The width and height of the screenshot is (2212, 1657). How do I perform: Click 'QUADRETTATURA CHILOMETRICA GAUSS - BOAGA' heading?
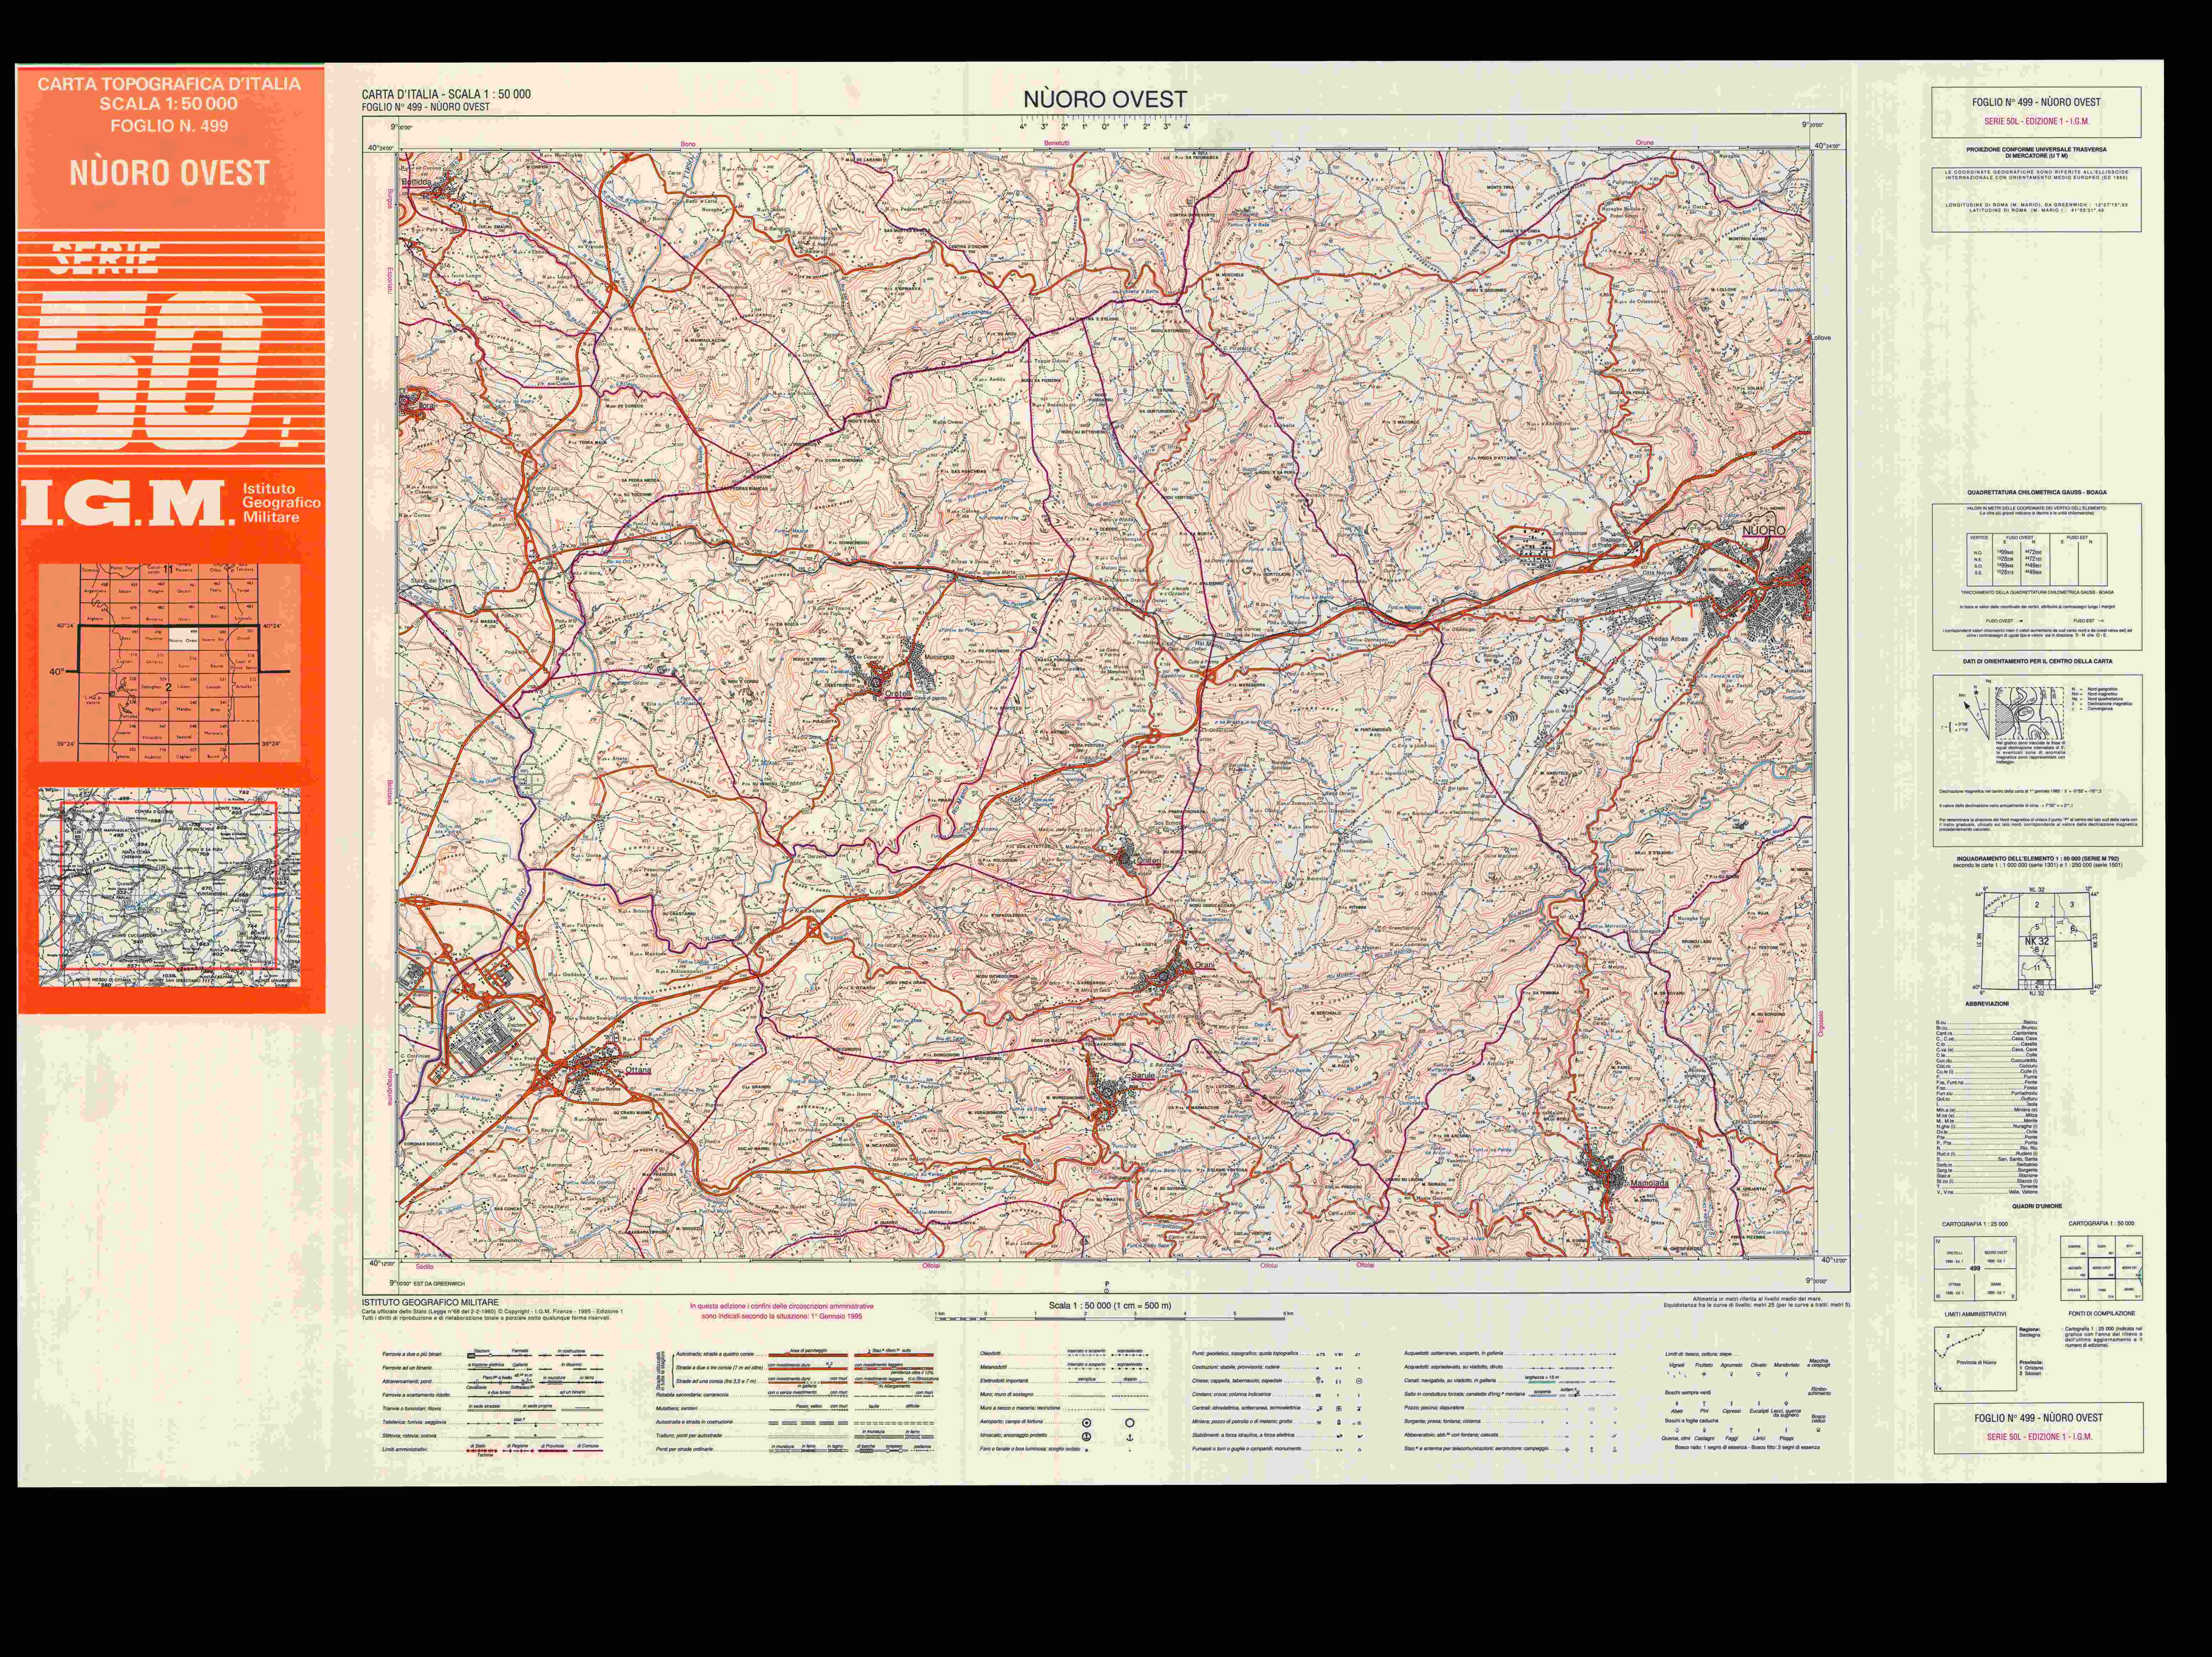click(2037, 493)
